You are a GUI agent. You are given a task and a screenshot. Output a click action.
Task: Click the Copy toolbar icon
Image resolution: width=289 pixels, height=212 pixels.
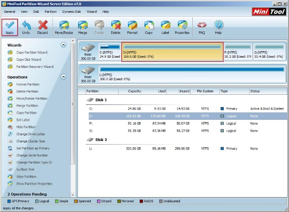coord(149,27)
